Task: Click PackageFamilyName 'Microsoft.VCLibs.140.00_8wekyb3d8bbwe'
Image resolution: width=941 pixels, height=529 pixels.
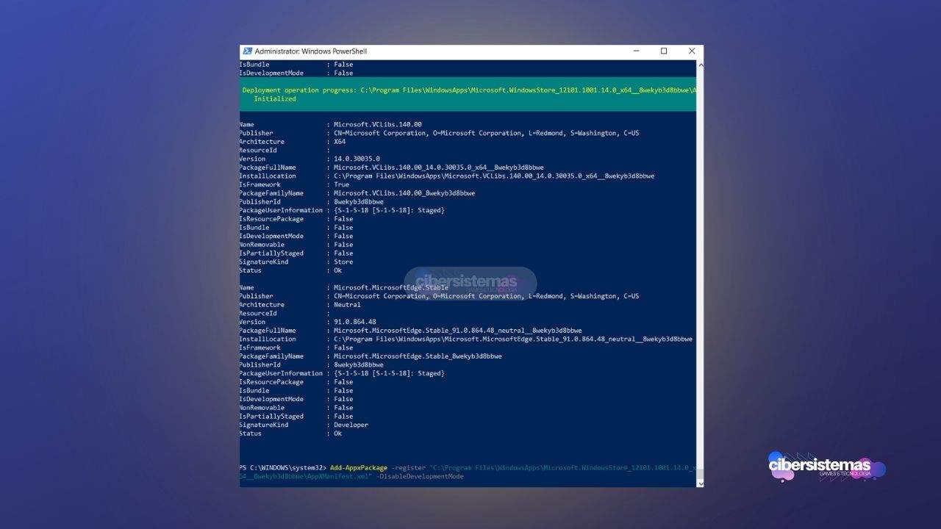Action: click(x=404, y=193)
